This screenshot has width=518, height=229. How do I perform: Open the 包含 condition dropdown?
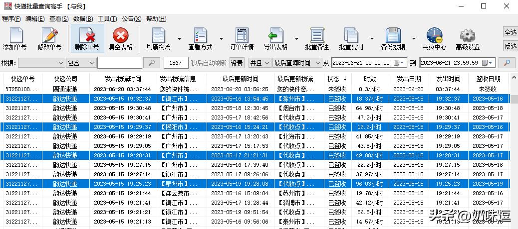(x=81, y=63)
